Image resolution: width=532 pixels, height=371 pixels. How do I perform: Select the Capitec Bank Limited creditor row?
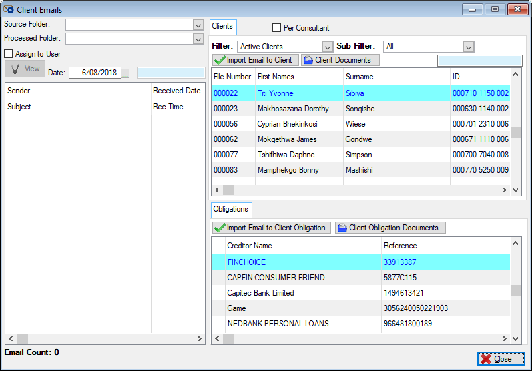click(260, 293)
